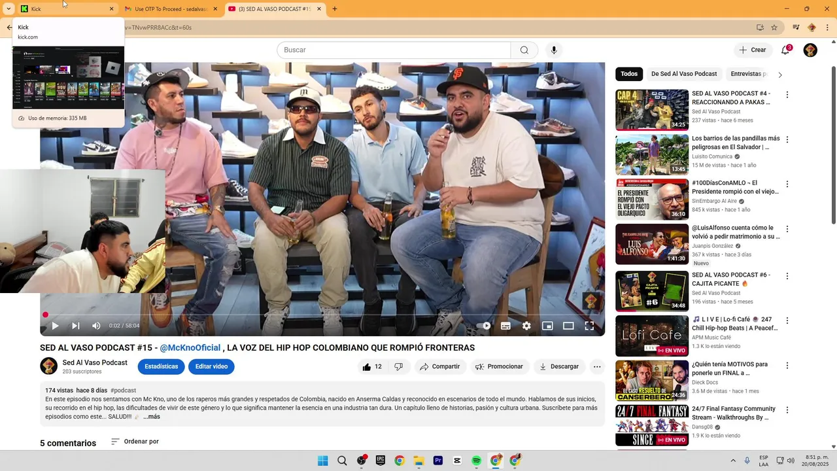Image resolution: width=837 pixels, height=471 pixels.
Task: Search by voice with the microphone icon
Action: click(554, 50)
